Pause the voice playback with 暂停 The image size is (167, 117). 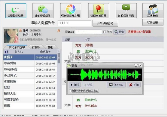[88, 85]
